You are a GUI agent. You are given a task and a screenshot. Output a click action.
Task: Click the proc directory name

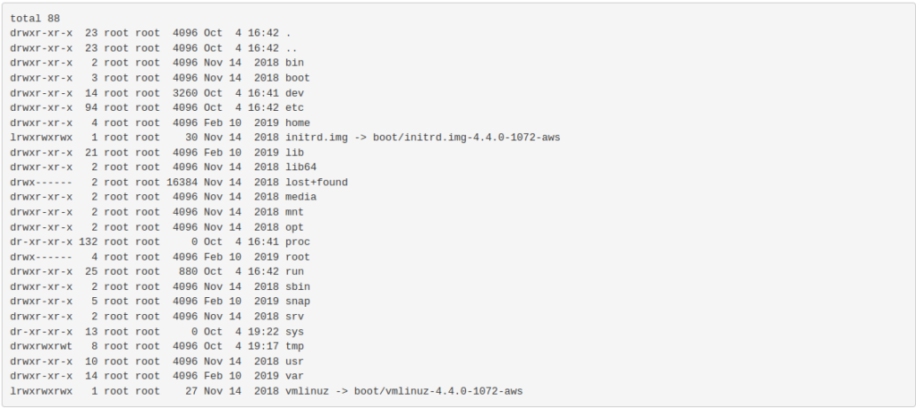point(297,242)
